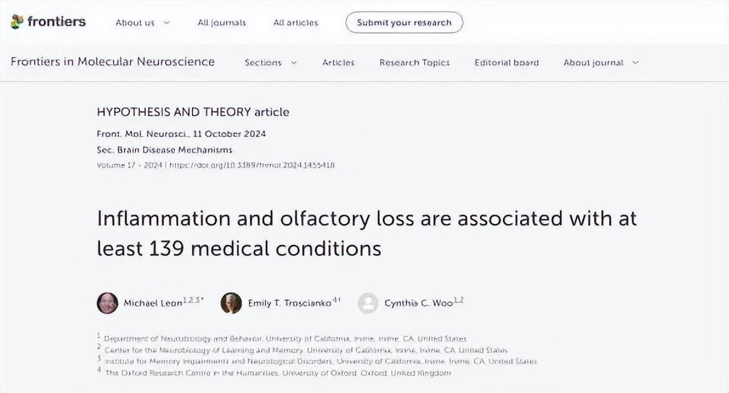Screen dimensions: 729x393
Task: Expand the About us dropdown chevron
Action: pyautogui.click(x=166, y=23)
